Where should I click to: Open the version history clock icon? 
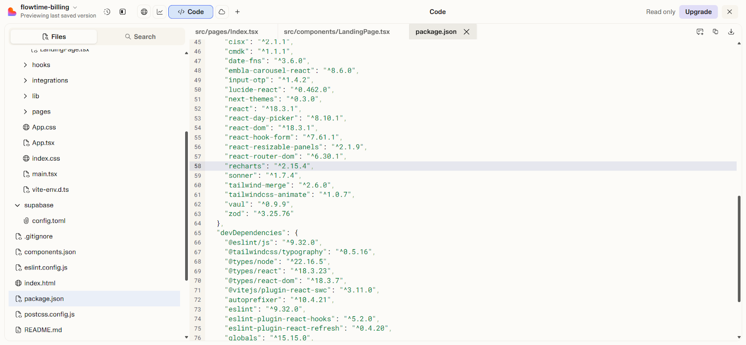click(107, 12)
